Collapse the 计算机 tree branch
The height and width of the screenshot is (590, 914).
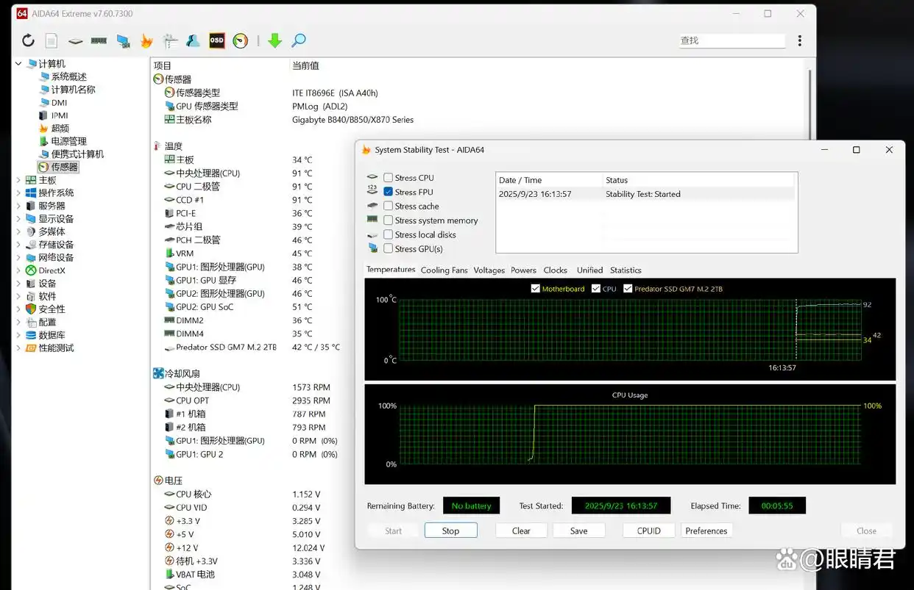pos(19,63)
